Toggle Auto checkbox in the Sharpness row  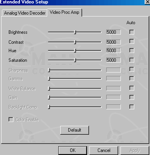pyautogui.click(x=132, y=69)
